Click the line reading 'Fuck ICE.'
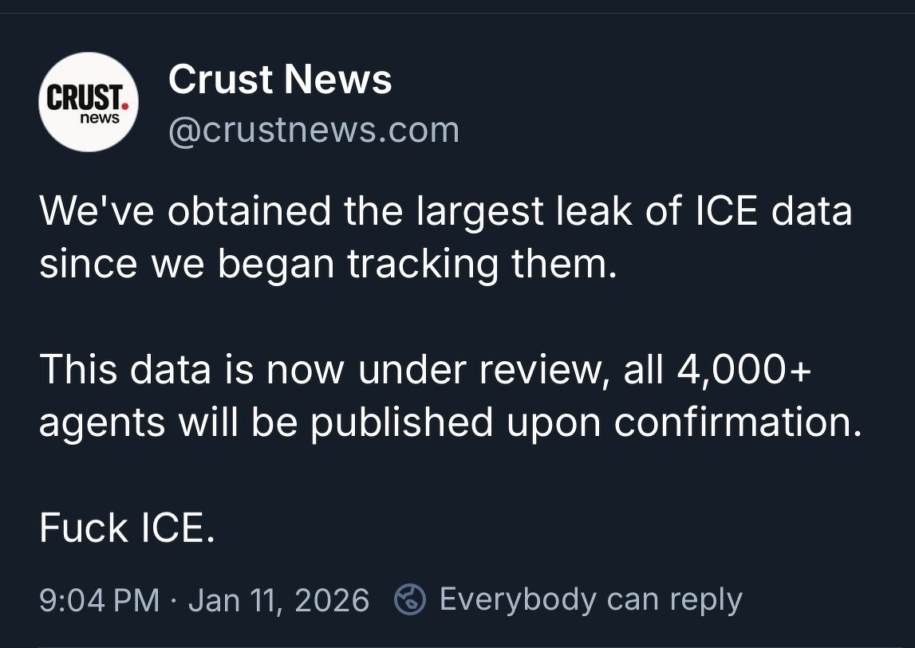 click(x=128, y=528)
